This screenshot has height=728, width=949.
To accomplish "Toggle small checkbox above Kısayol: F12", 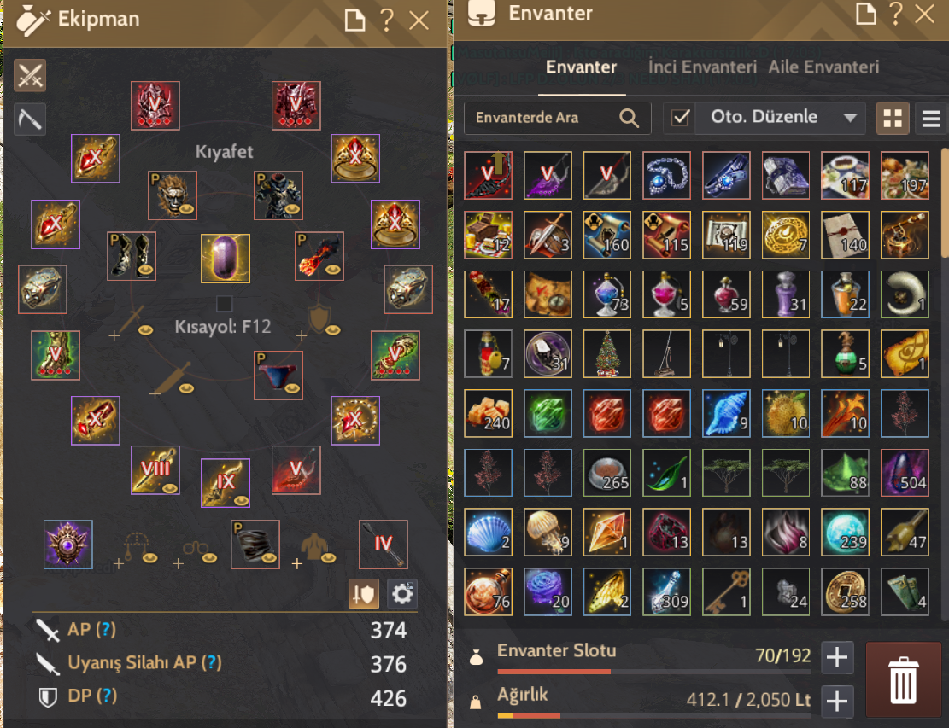I will pyautogui.click(x=225, y=303).
